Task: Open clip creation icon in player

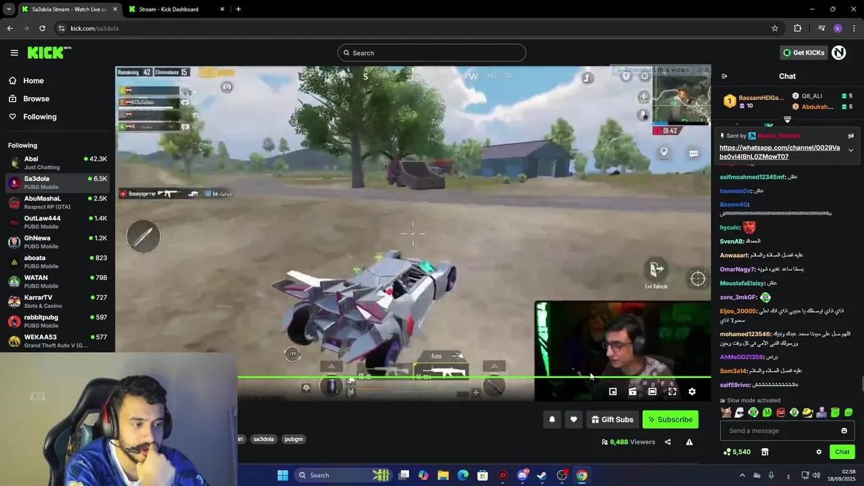Action: pyautogui.click(x=632, y=391)
